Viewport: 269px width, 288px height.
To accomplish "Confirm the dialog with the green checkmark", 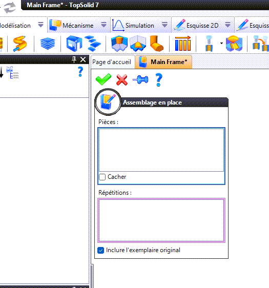I will (x=104, y=79).
